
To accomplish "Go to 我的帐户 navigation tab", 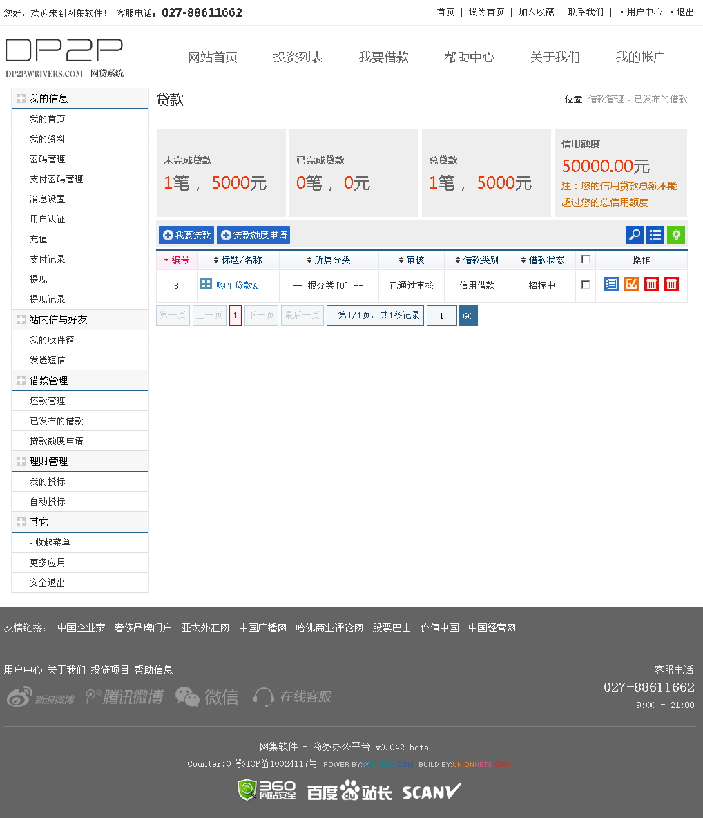I will (x=639, y=57).
